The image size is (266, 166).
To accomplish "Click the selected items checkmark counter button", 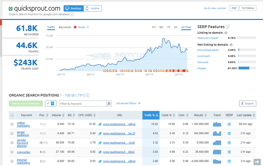I will pyautogui.click(x=51, y=103).
